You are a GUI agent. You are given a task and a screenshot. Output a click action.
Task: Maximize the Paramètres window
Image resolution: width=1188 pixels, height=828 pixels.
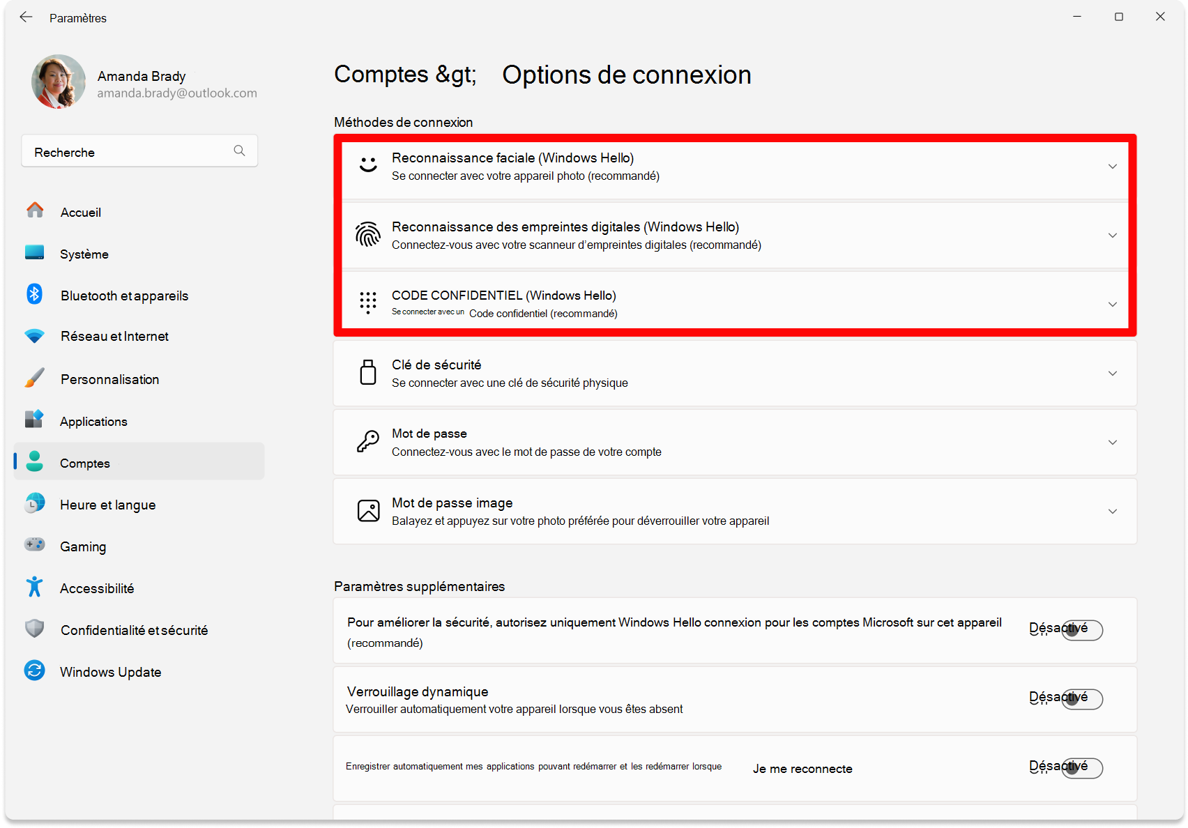coord(1119,17)
